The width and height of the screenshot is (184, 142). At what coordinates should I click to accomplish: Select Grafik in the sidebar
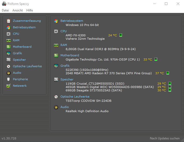(17, 53)
